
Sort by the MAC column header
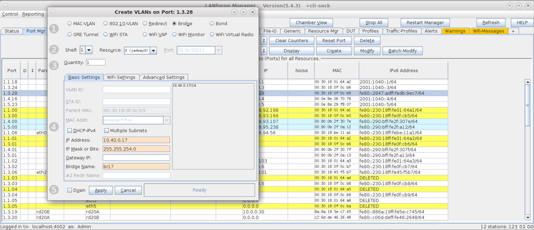pos(337,71)
